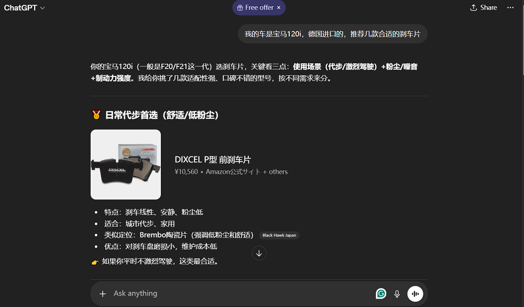This screenshot has height=307, width=524.
Task: Select the Free offer tab badge
Action: tap(256, 8)
